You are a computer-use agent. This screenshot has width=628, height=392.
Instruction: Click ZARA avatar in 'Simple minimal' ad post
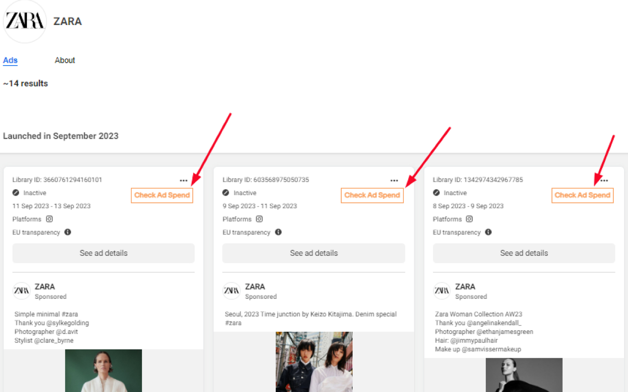click(22, 291)
